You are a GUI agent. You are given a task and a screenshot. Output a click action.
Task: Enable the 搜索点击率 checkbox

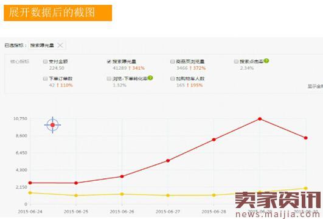236,61
